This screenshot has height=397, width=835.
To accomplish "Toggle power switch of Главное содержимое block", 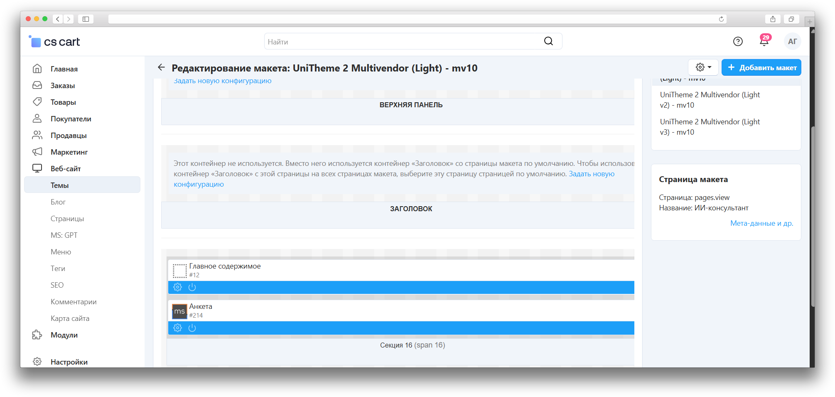I will (192, 287).
